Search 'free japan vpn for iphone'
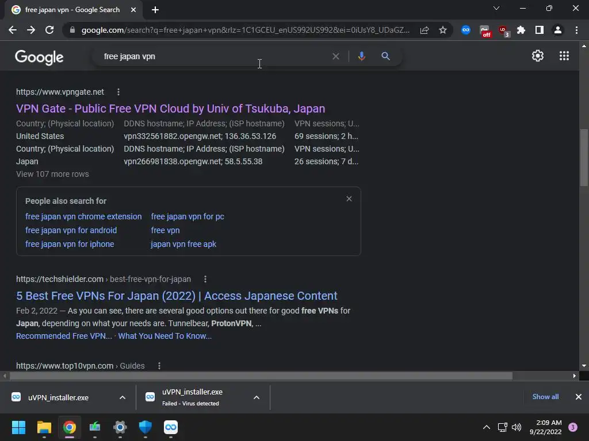 click(x=70, y=244)
